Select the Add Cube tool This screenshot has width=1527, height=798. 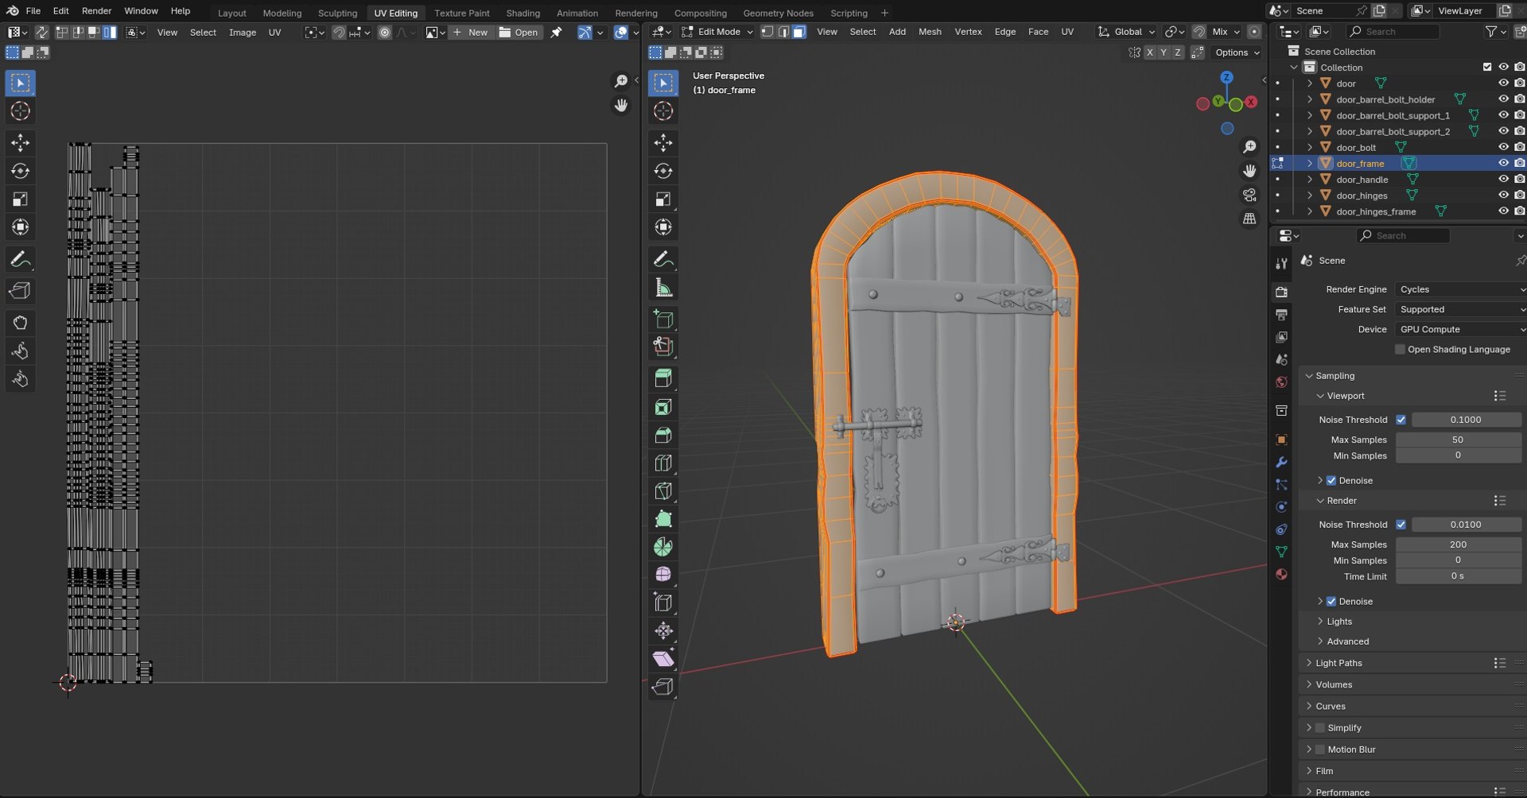[663, 320]
